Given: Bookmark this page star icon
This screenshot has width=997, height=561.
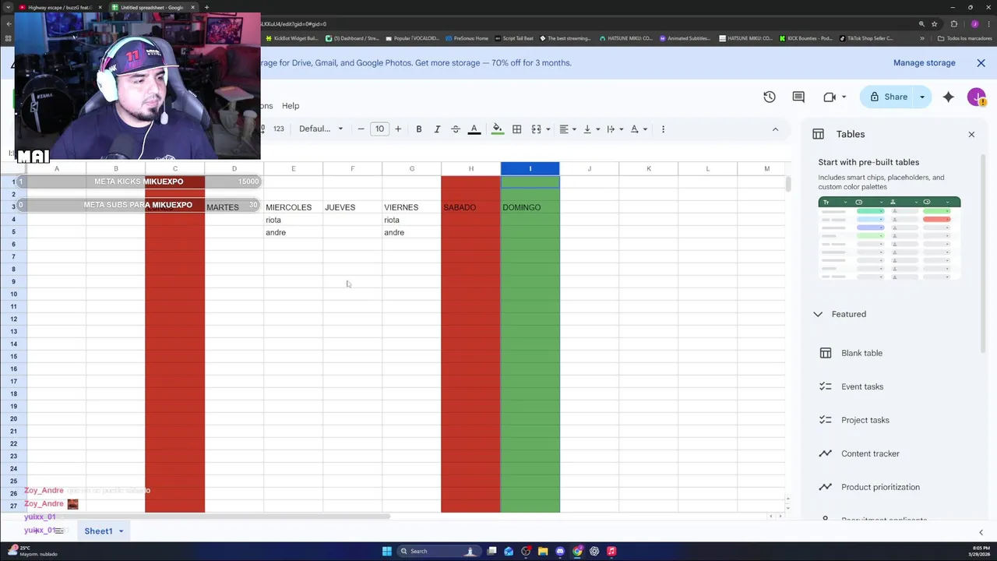Looking at the screenshot, I should [935, 24].
